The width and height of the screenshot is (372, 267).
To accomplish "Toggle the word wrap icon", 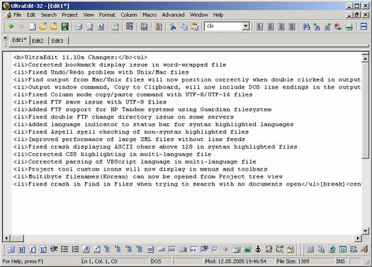I will [x=129, y=26].
